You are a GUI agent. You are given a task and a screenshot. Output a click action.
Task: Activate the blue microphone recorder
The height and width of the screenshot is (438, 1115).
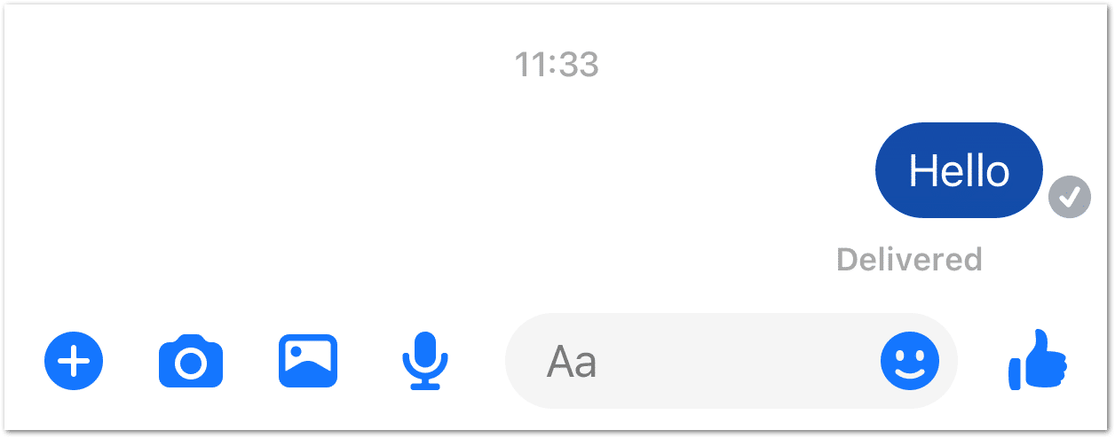425,361
